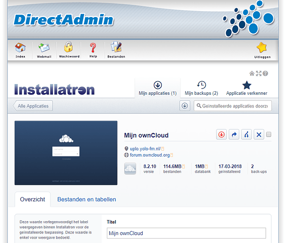The height and width of the screenshot is (243, 288).
Task: Click the search installed applications field
Action: [233, 106]
